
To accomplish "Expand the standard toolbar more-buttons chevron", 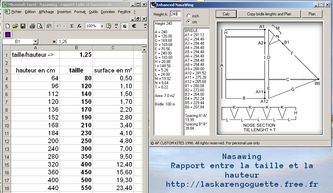I will click(x=116, y=26).
